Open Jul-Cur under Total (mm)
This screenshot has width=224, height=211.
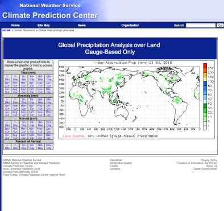tap(7, 90)
